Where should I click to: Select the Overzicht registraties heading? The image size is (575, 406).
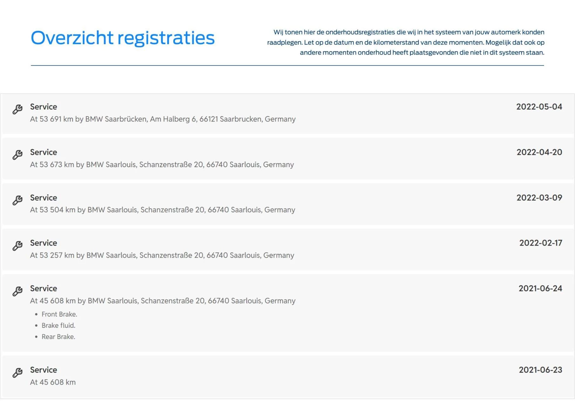click(x=123, y=38)
